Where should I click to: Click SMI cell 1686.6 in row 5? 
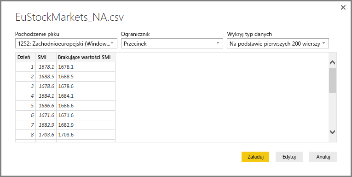(x=46, y=106)
